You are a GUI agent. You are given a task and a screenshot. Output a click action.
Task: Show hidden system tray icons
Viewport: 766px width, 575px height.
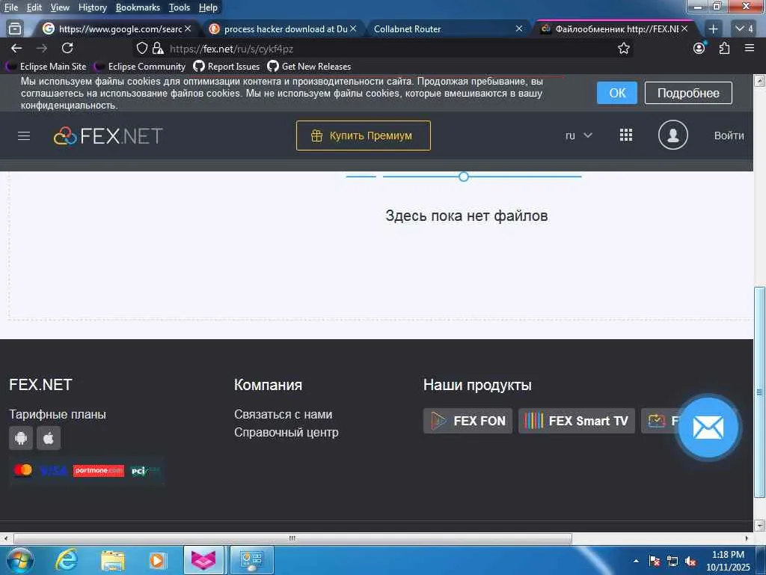636,562
